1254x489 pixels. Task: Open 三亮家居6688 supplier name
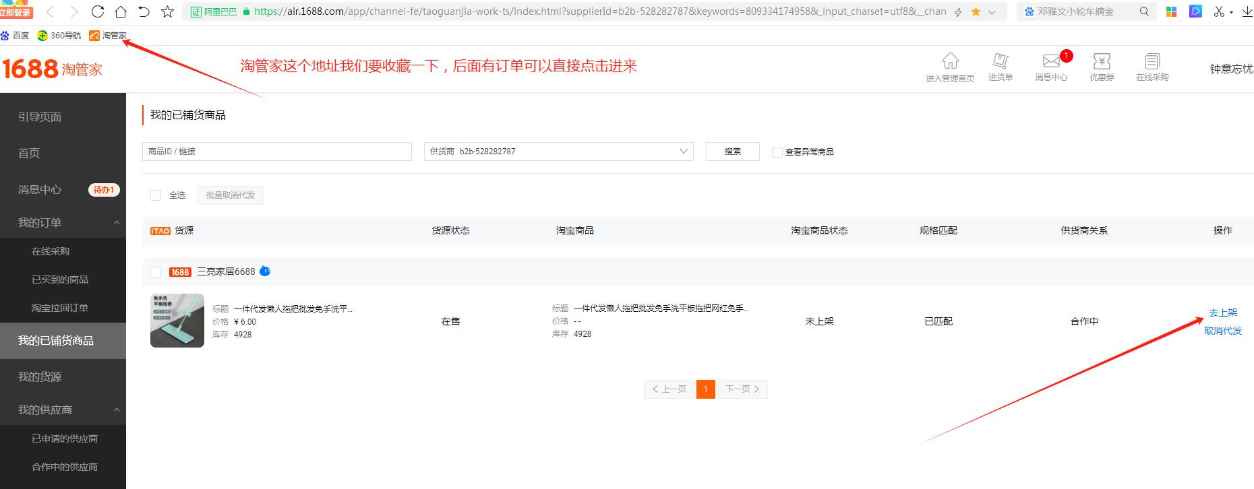pyautogui.click(x=226, y=271)
